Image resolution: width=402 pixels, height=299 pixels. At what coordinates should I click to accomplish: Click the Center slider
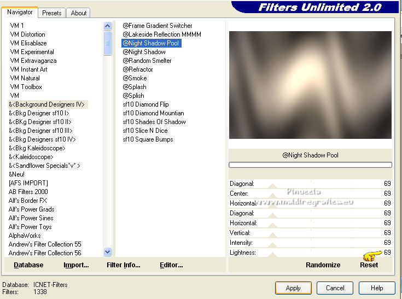click(x=310, y=194)
